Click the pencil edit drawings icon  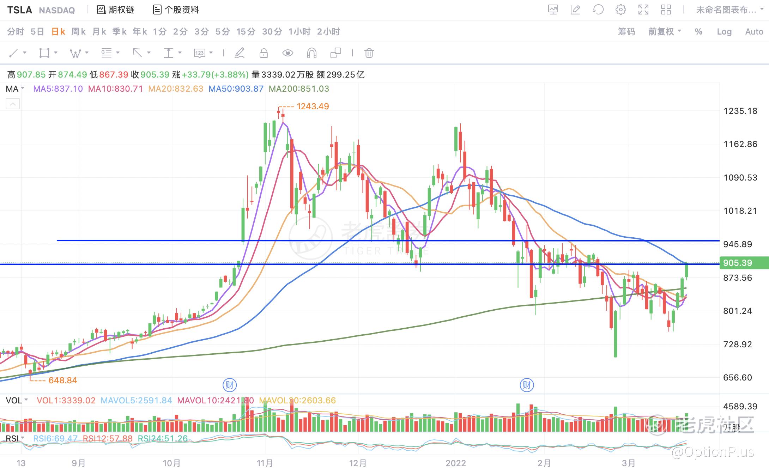(240, 53)
